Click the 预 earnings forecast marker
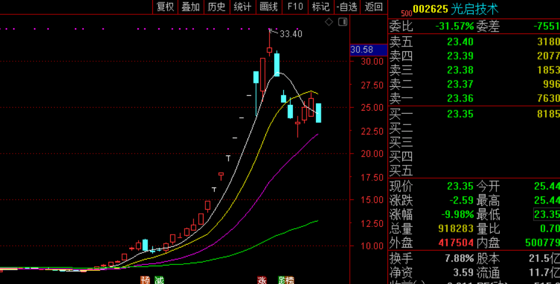This screenshot has width=560, height=284. 145,280
